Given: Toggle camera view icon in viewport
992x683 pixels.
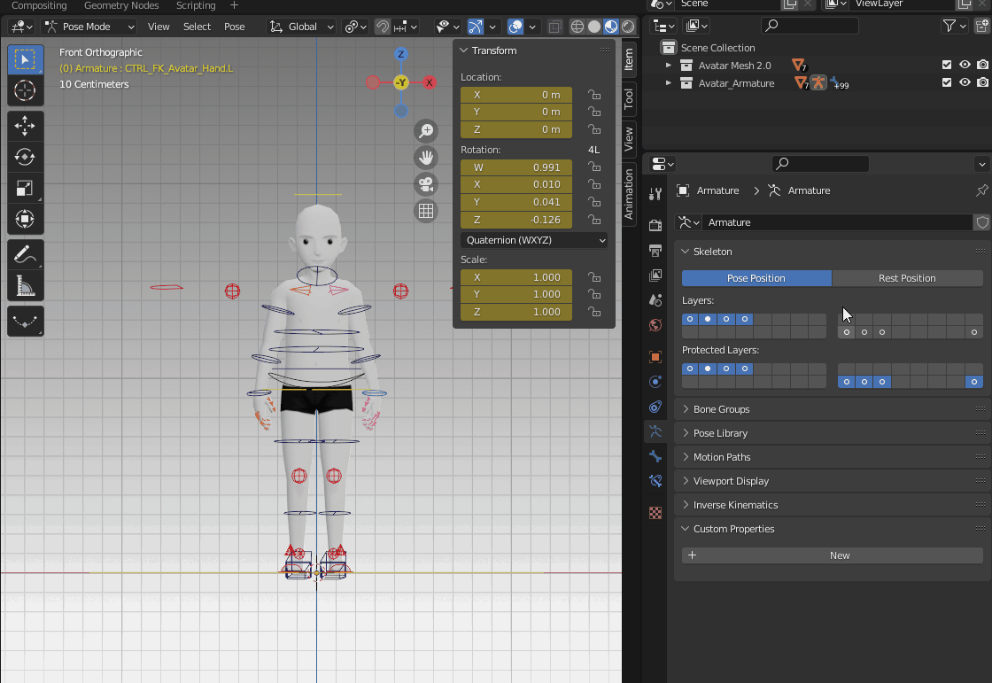Looking at the screenshot, I should tap(426, 184).
